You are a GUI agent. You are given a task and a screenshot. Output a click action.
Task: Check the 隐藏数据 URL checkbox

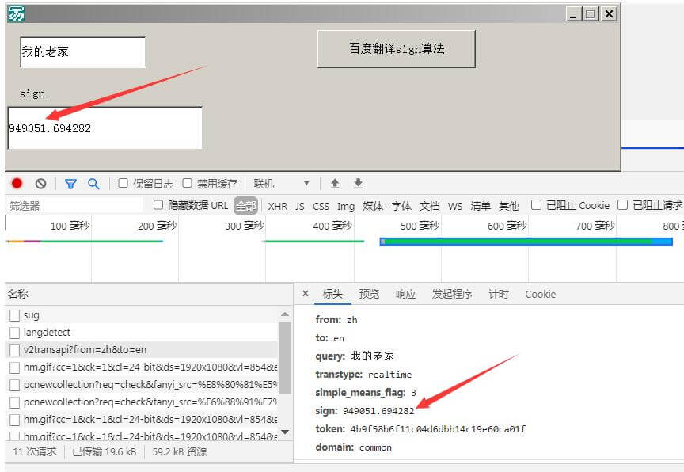158,205
